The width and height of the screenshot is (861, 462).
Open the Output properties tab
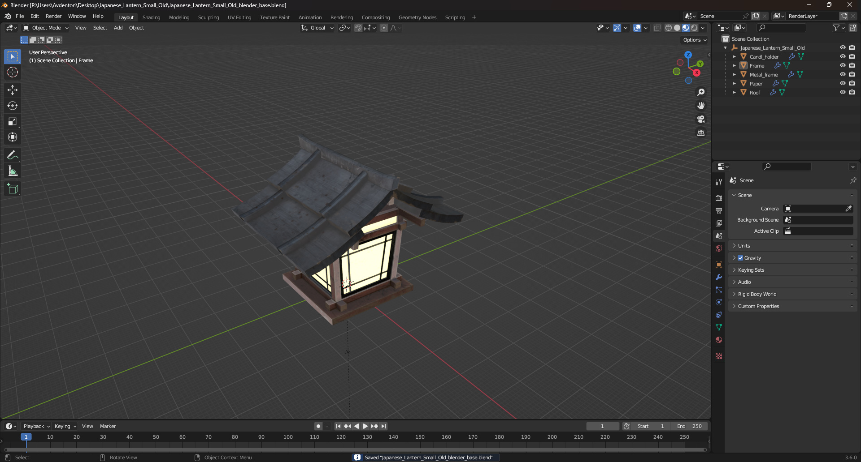pyautogui.click(x=719, y=210)
